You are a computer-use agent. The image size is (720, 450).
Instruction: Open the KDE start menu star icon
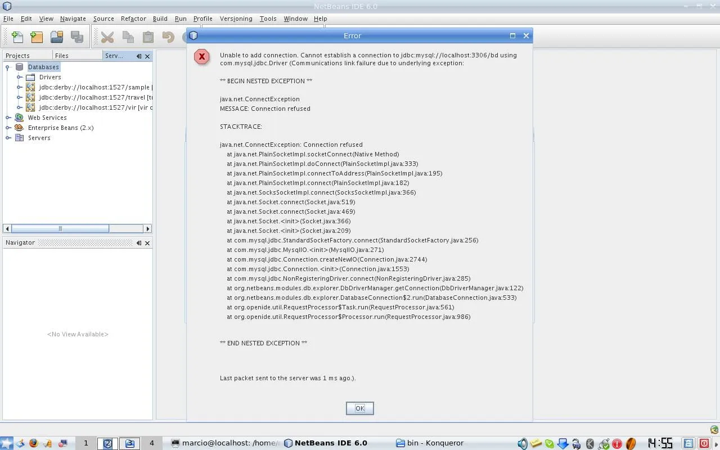click(x=6, y=443)
